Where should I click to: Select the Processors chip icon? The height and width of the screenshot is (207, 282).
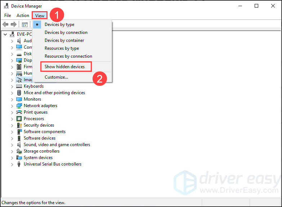click(x=19, y=119)
